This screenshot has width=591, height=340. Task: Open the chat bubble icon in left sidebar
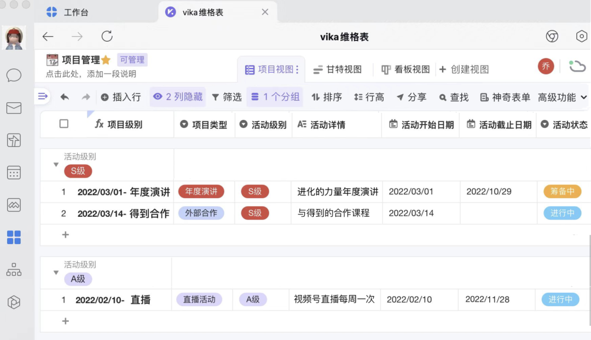14,76
